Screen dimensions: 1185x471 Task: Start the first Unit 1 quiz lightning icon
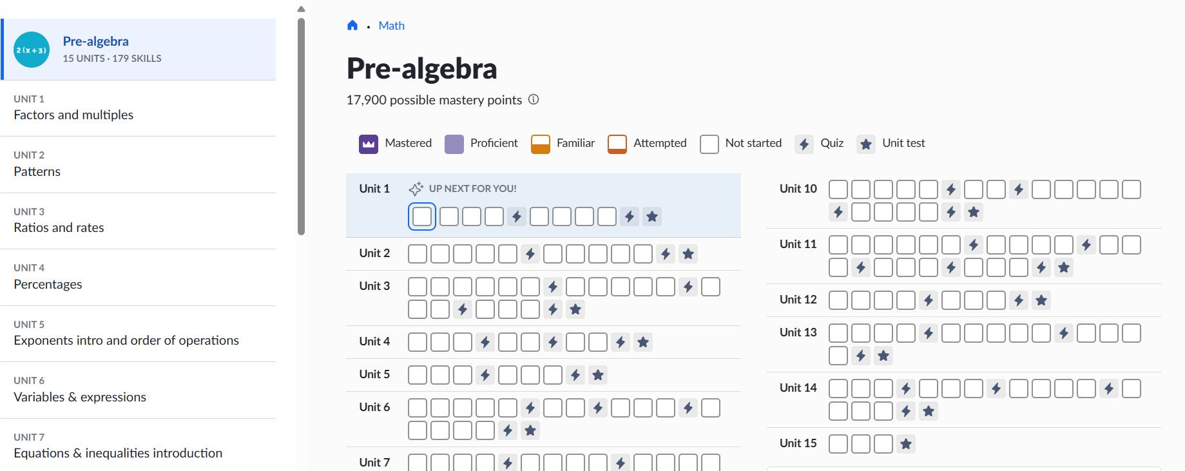point(517,216)
